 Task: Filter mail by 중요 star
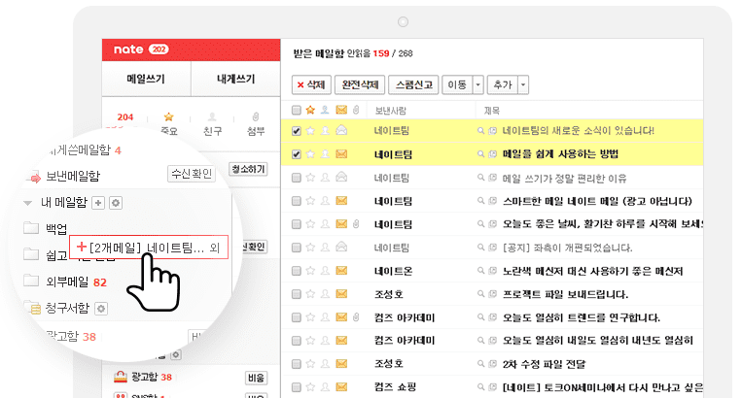[168, 123]
